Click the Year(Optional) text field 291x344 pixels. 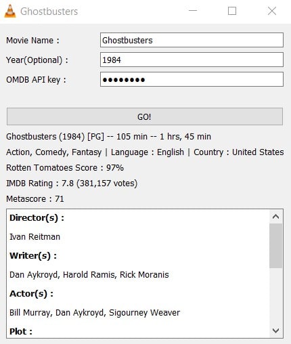tap(192, 60)
